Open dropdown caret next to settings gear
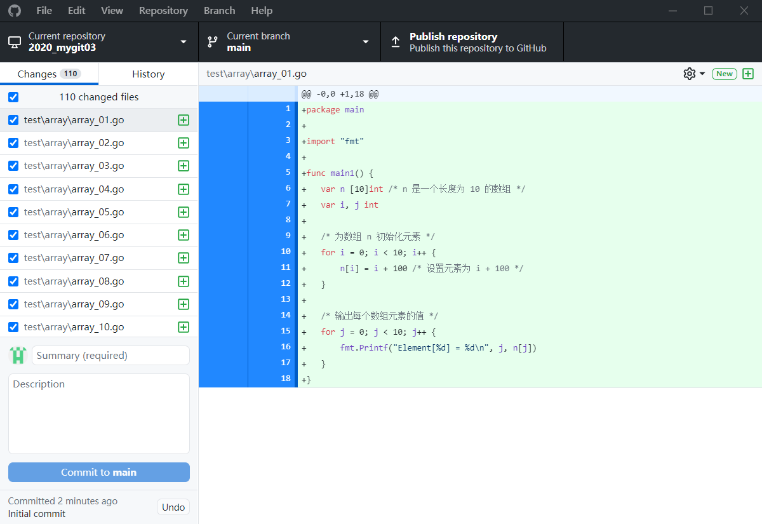Screen dimensions: 762x524 (x=702, y=74)
